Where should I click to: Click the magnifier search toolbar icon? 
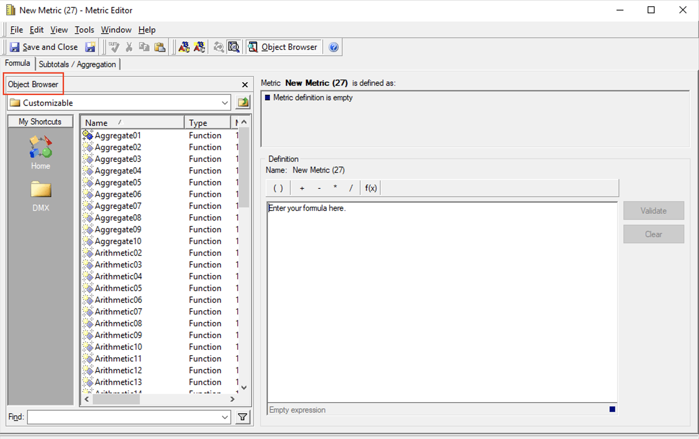(234, 47)
